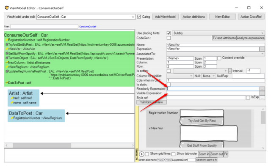Enable the CodeGen checkbox
The width and height of the screenshot is (271, 167).
click(169, 38)
